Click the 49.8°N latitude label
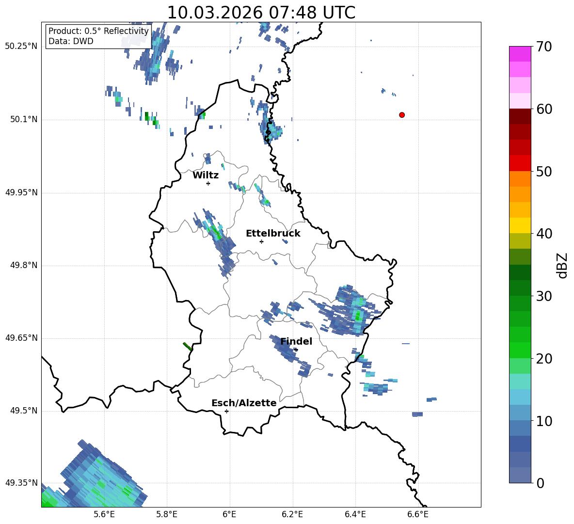This screenshot has width=574, height=524. (x=24, y=265)
